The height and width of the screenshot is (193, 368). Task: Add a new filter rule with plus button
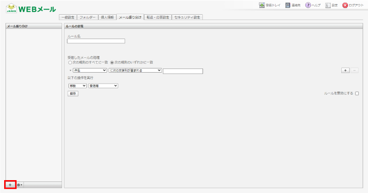[x=10, y=184]
